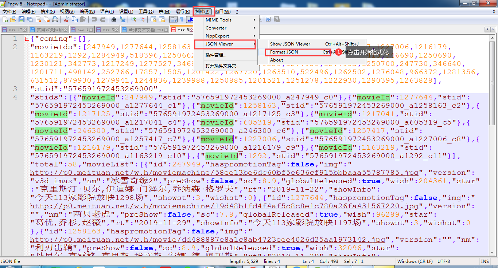
Task: Click the Open file toolbar icon
Action: click(13, 19)
